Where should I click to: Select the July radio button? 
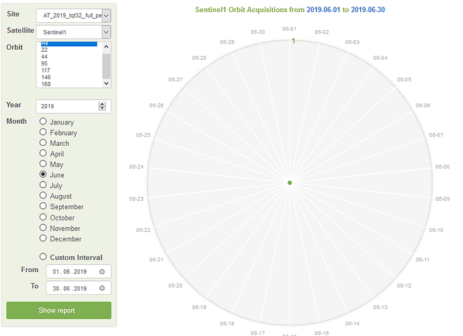(x=43, y=185)
